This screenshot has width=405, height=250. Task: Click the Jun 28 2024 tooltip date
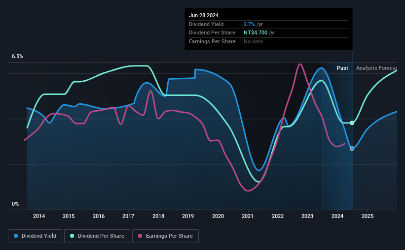[204, 15]
